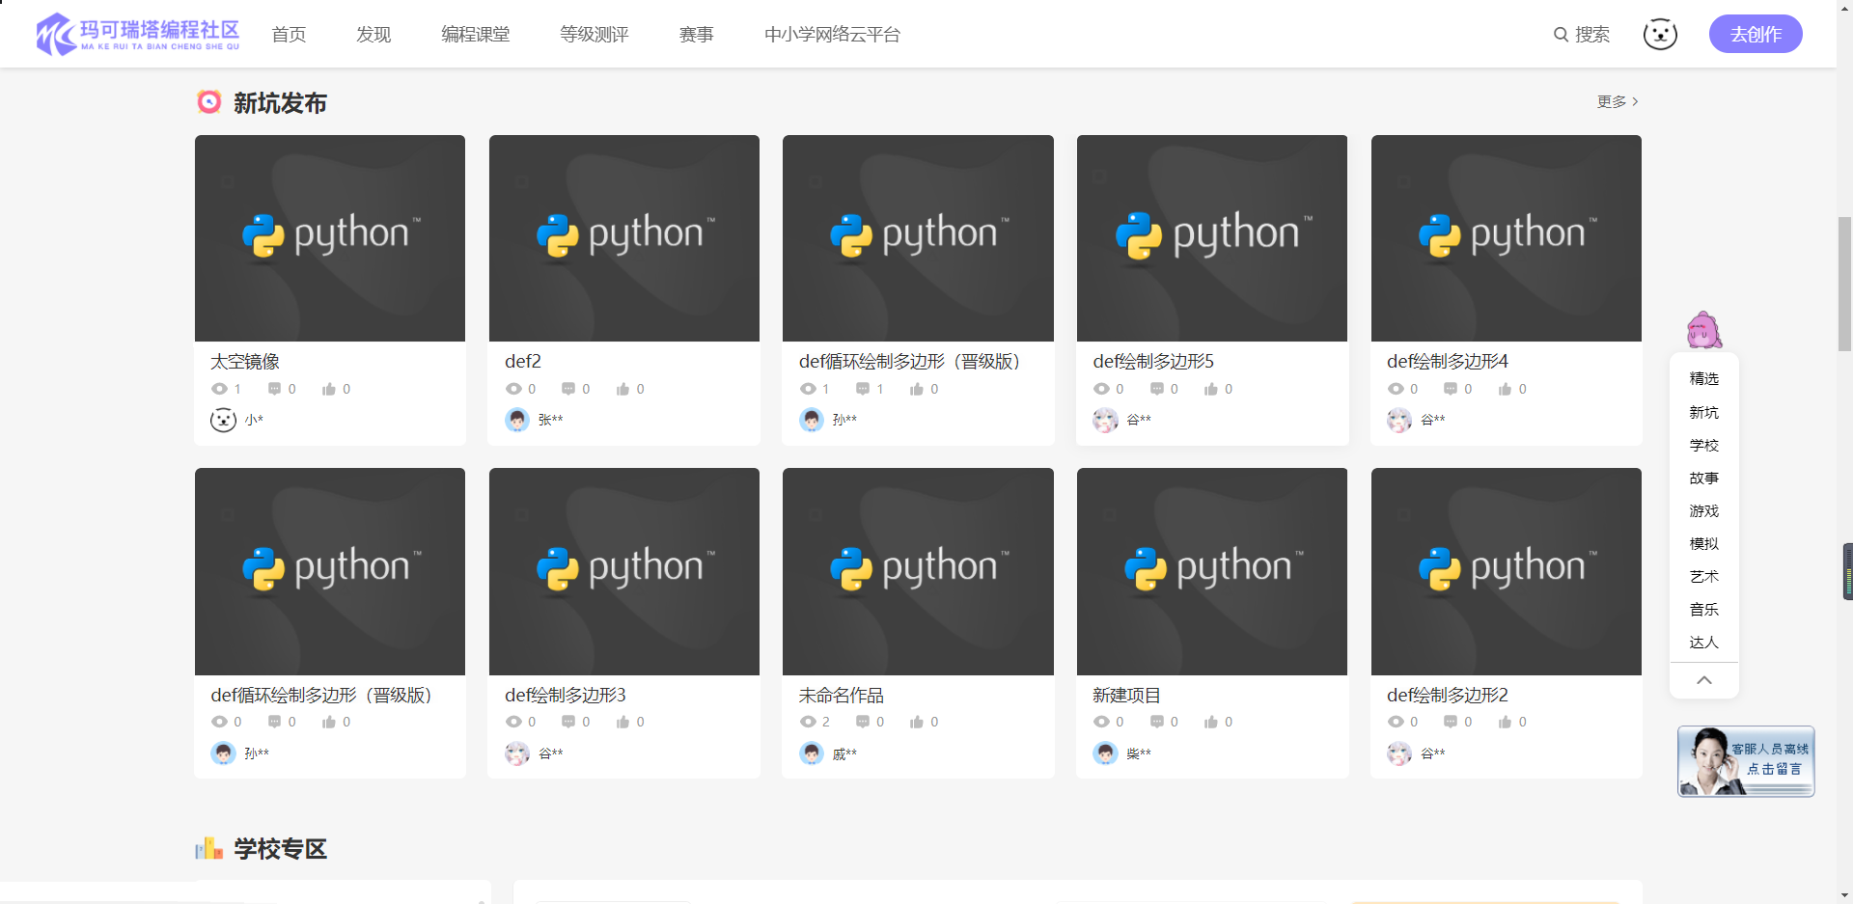
Task: Click the 搜索 magnifier icon
Action: [1561, 35]
